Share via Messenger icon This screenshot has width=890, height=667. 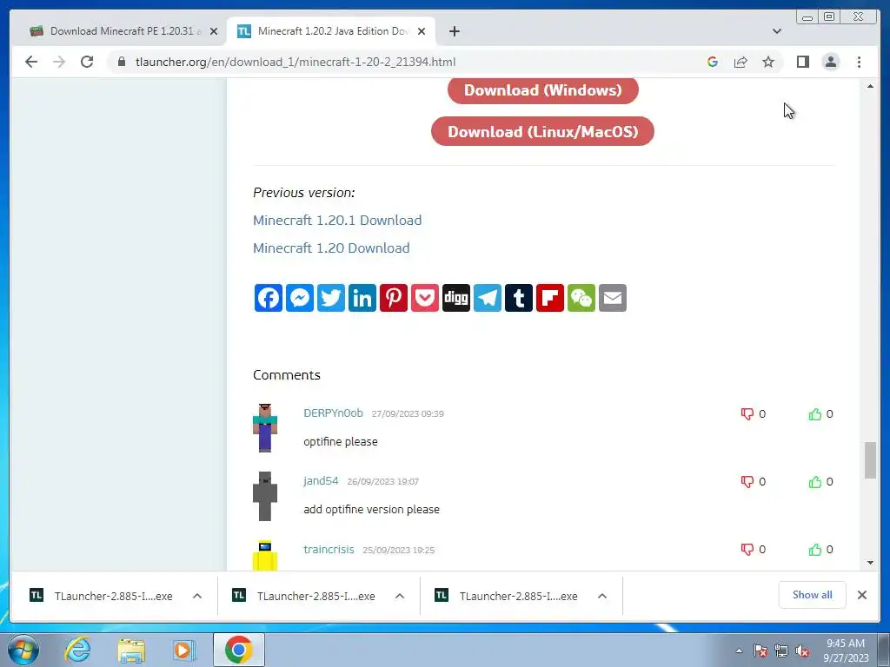(x=300, y=298)
